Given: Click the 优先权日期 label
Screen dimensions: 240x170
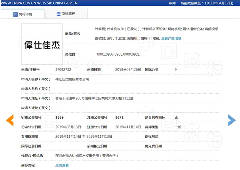Looking at the screenshot, I should tap(153, 146).
